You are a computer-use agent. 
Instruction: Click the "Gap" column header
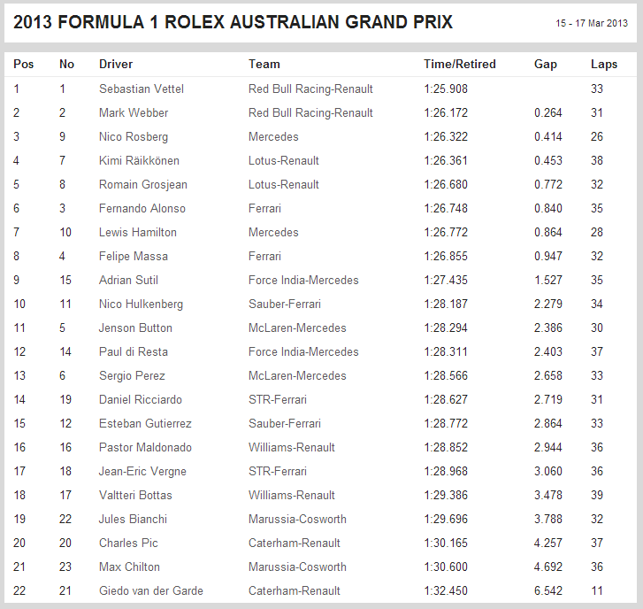click(x=545, y=64)
